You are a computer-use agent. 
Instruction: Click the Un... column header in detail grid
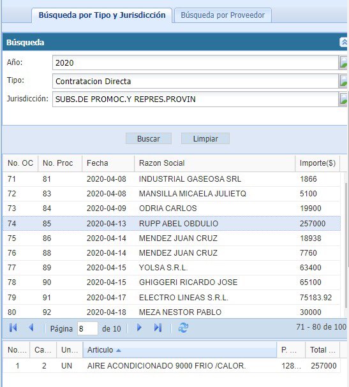pos(70,350)
